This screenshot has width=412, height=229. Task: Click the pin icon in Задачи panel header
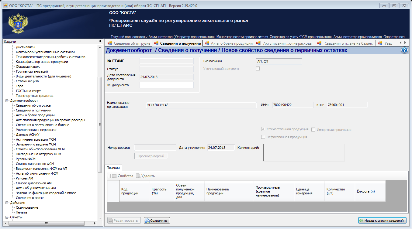tap(100, 41)
